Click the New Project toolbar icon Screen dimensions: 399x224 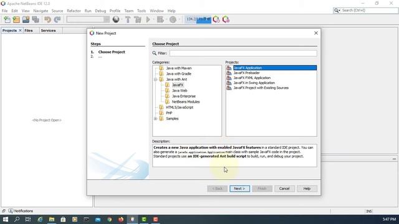(x=17, y=19)
